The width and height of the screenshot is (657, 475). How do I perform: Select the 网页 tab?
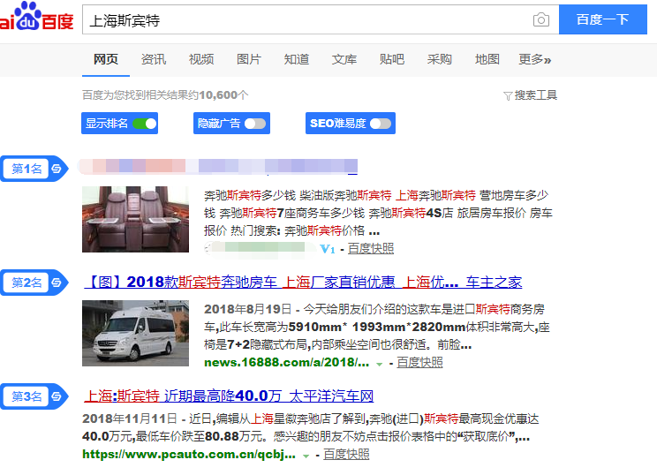[x=106, y=59]
